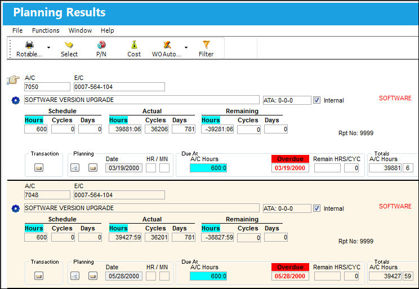
Task: Click the Planning folder icon in the 05/28/2000 record
Action: (93, 276)
